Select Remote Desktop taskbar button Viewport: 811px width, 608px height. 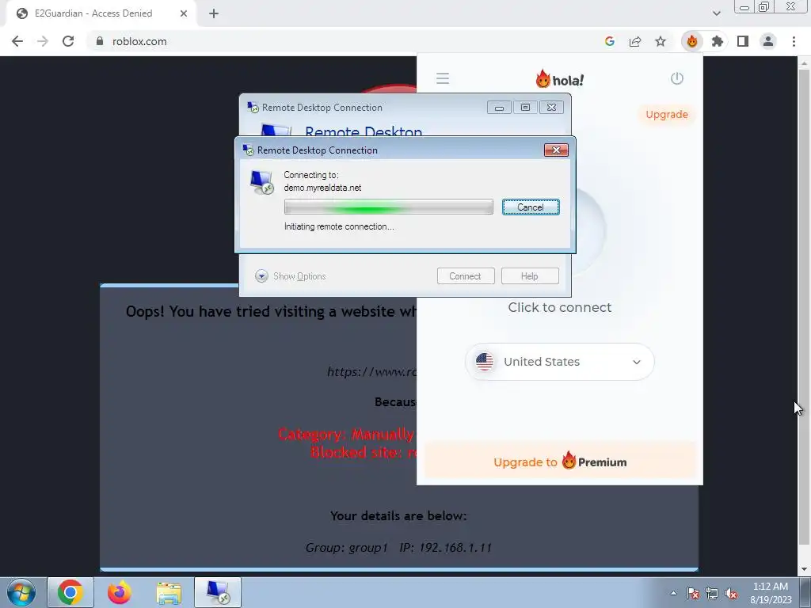218,592
